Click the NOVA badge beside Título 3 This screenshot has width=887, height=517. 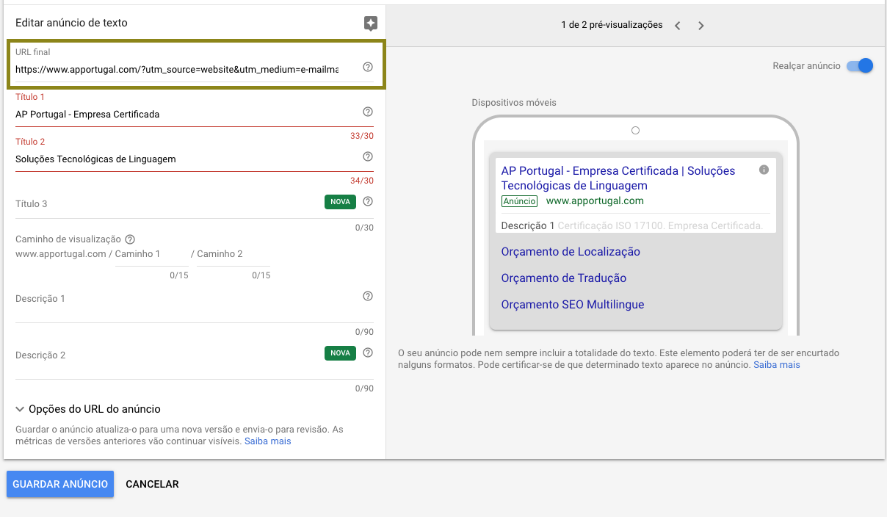(340, 202)
